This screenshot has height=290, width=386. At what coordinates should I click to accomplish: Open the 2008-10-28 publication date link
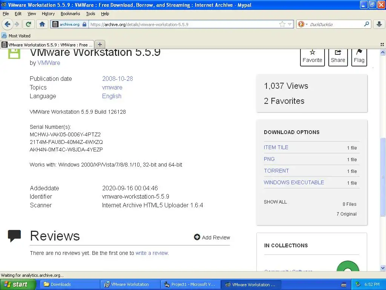pyautogui.click(x=118, y=79)
